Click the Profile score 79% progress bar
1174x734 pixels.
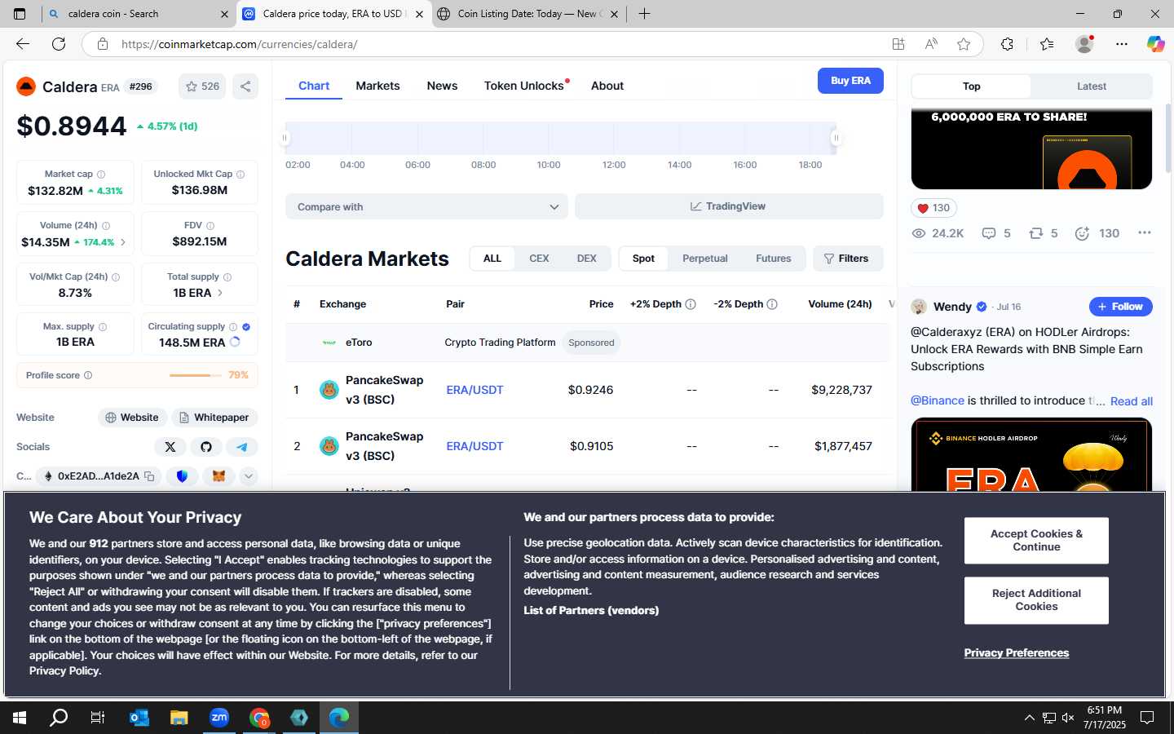196,375
